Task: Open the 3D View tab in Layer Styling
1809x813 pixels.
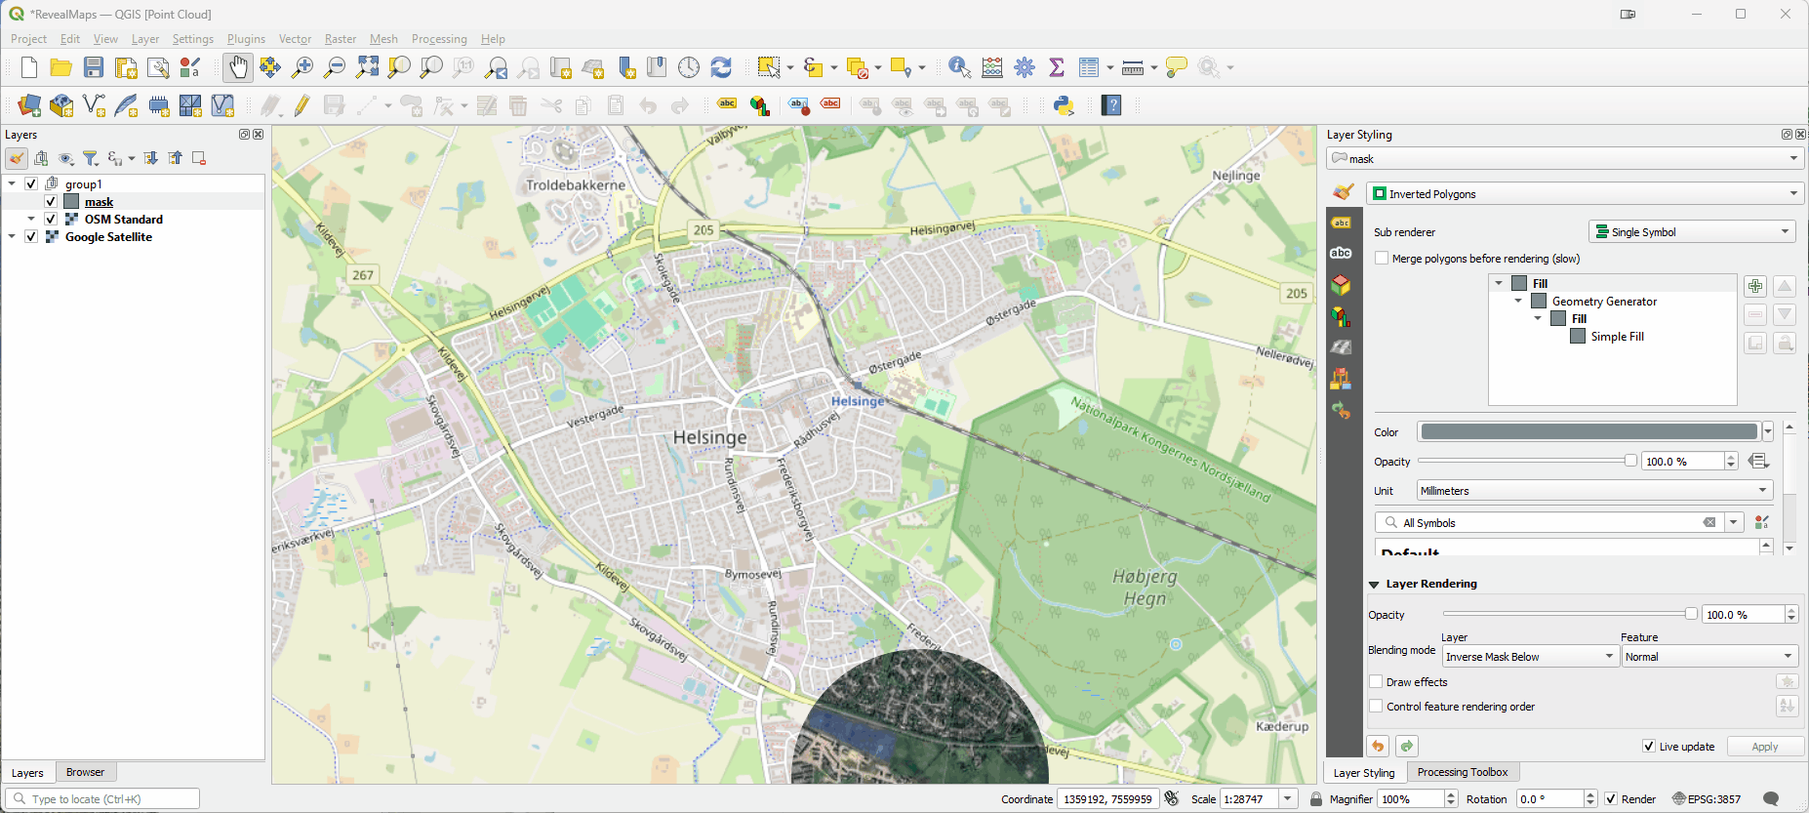Action: point(1342,285)
